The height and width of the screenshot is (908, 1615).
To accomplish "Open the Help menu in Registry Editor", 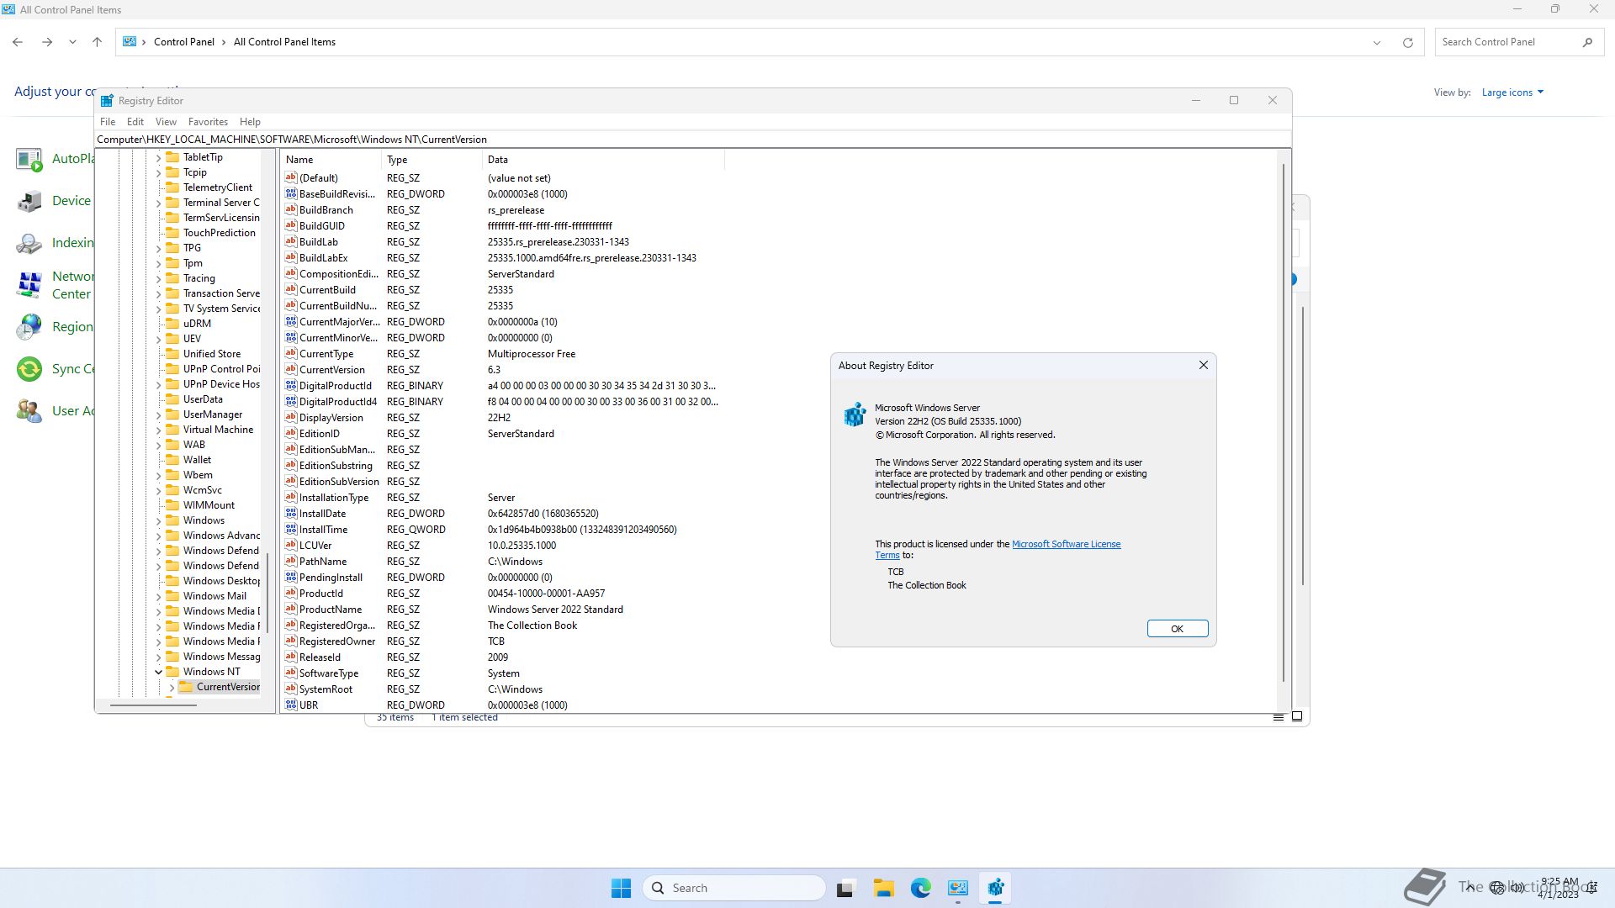I will tap(250, 122).
